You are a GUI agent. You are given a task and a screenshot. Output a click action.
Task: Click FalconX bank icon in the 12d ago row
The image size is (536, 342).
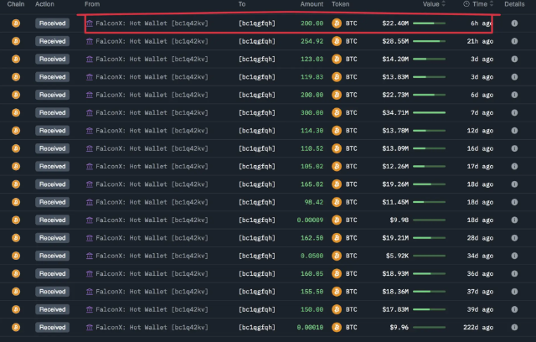(x=90, y=131)
